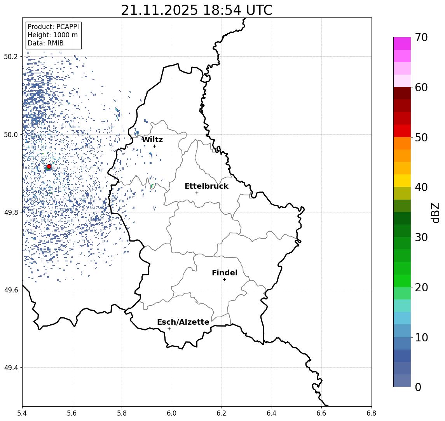This screenshot has width=445, height=421.
Task: Click the title '21.11.2025 18:54 UTC'
Action: (x=197, y=10)
